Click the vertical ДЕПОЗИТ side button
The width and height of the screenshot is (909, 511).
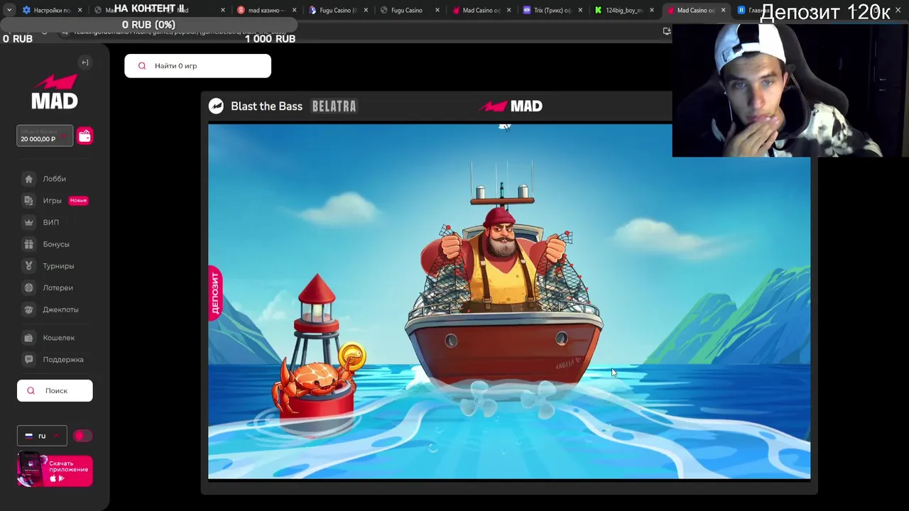(214, 292)
